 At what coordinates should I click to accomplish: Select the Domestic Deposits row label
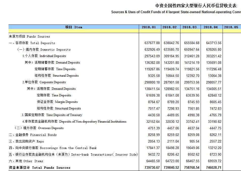pyautogui.click(x=44, y=50)
